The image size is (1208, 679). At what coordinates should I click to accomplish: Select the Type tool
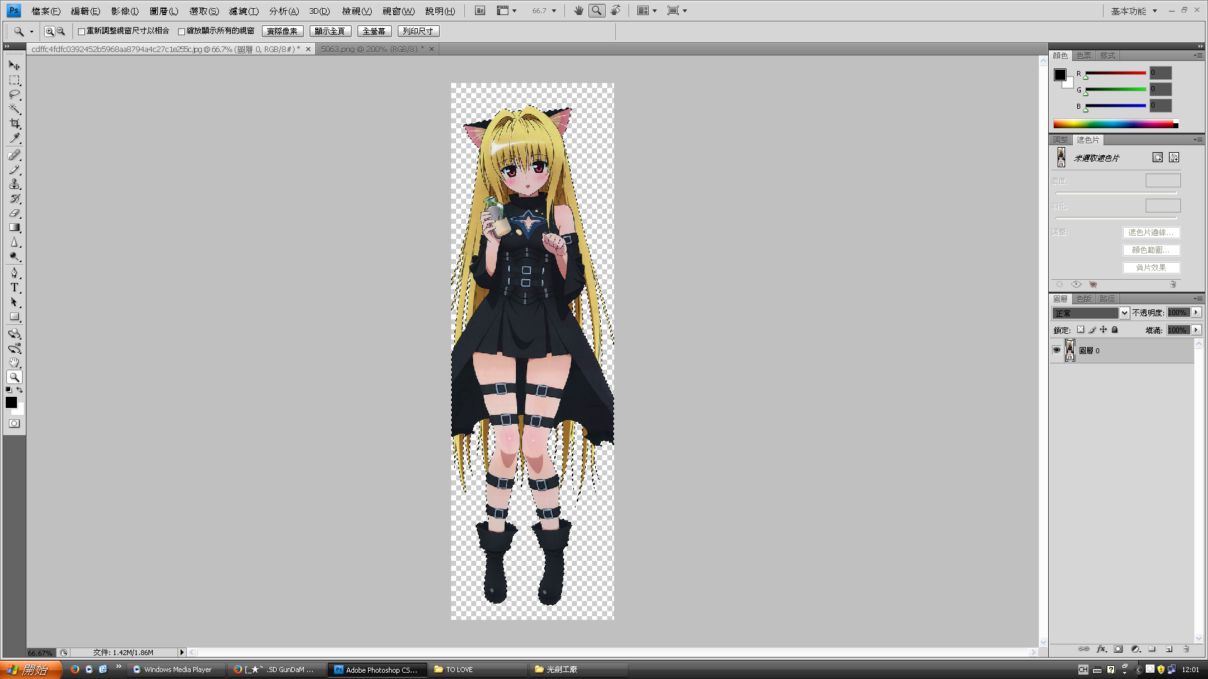[14, 287]
